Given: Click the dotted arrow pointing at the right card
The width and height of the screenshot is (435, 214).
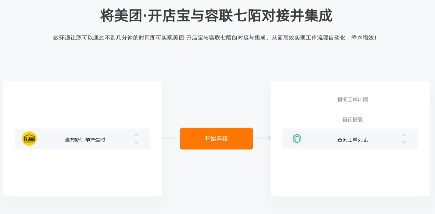Looking at the screenshot, I should pos(262,138).
